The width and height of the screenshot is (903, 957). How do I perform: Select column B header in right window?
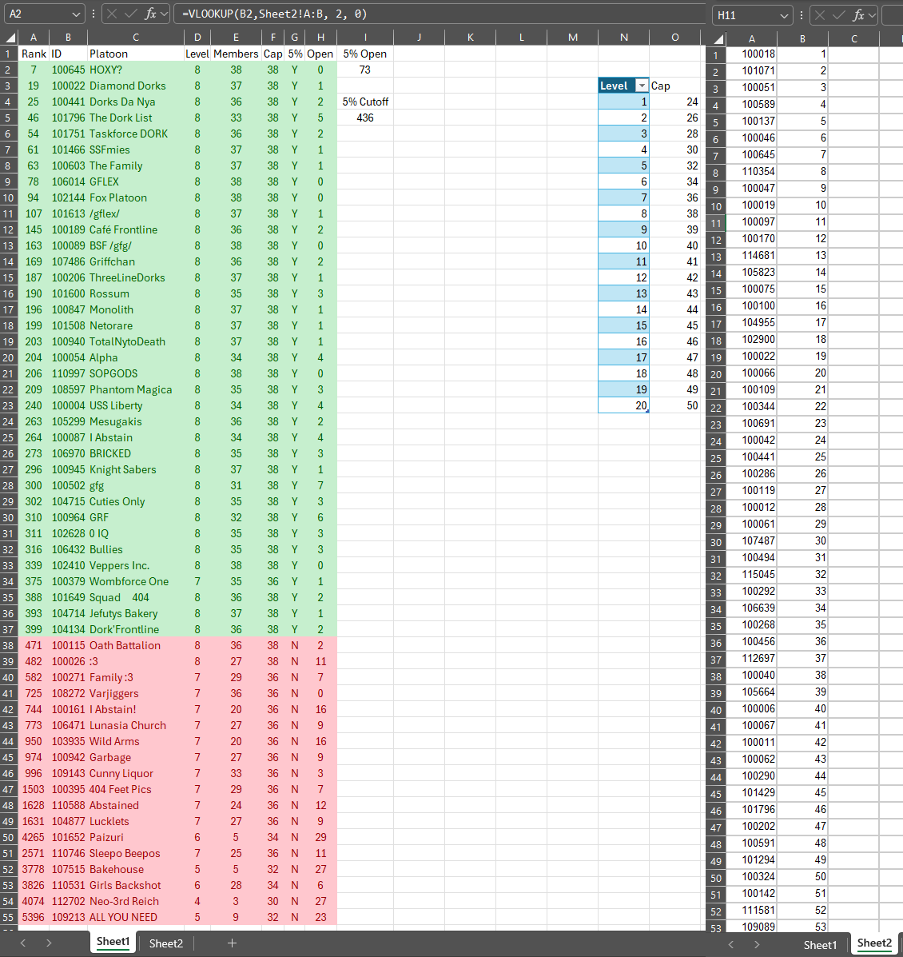pos(802,39)
